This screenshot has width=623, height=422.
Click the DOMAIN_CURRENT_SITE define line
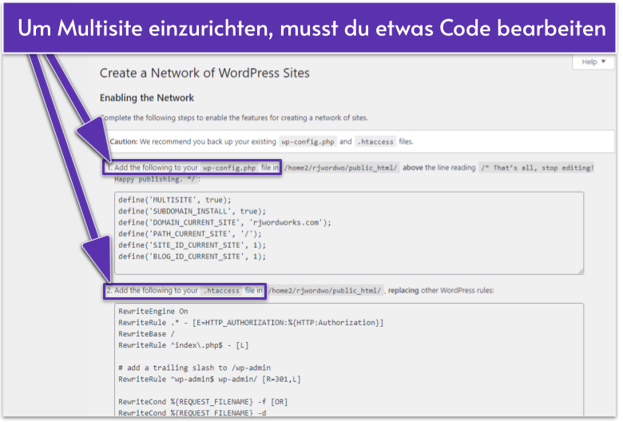pos(224,223)
